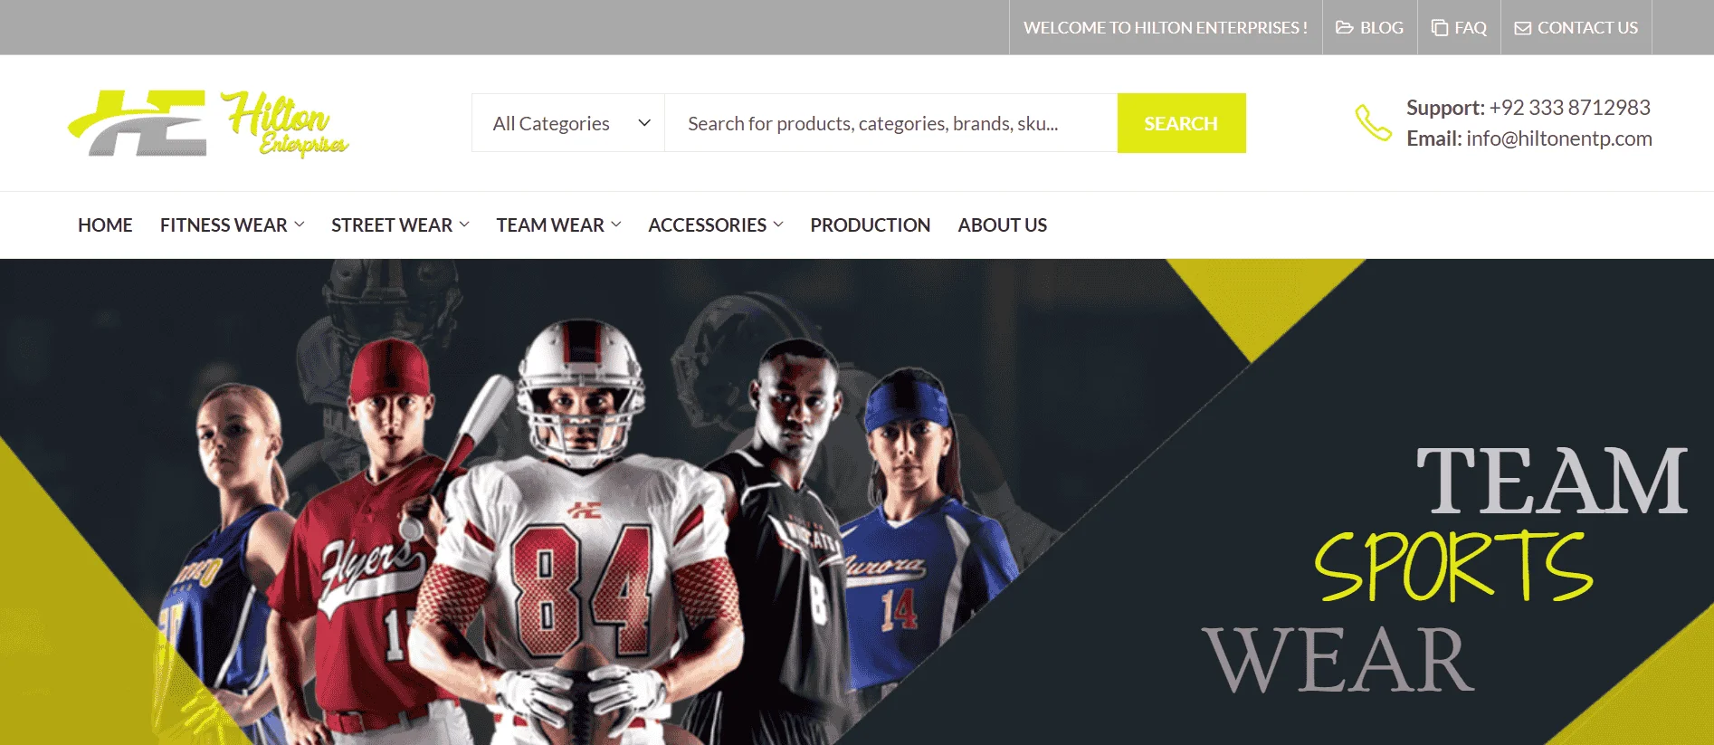Viewport: 1714px width, 745px height.
Task: Click the FAQ copy icon
Action: [1440, 28]
